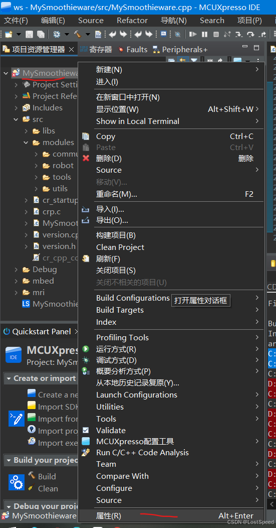Click the Import project lightbulb icon
The image size is (276, 528).
(x=32, y=430)
